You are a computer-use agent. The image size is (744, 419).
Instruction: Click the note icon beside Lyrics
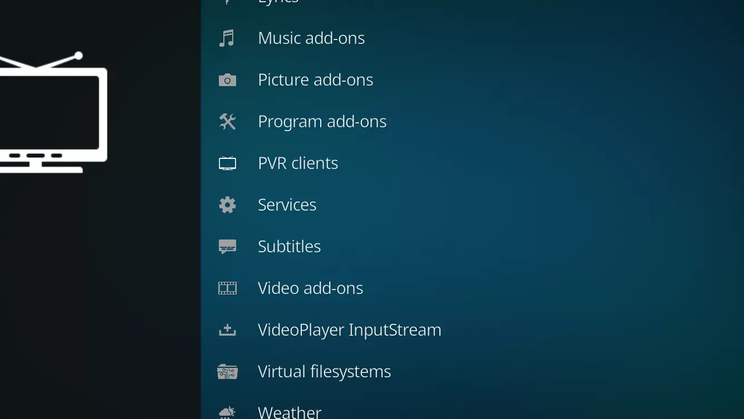pos(227,3)
